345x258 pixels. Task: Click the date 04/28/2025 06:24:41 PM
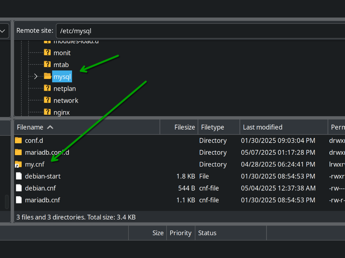tap(278, 164)
